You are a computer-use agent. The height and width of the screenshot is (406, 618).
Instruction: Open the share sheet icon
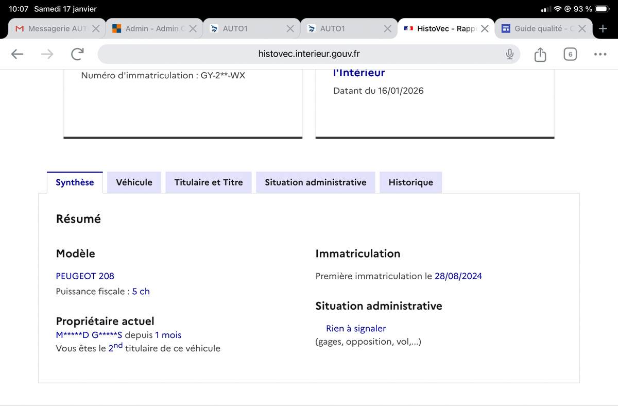540,54
